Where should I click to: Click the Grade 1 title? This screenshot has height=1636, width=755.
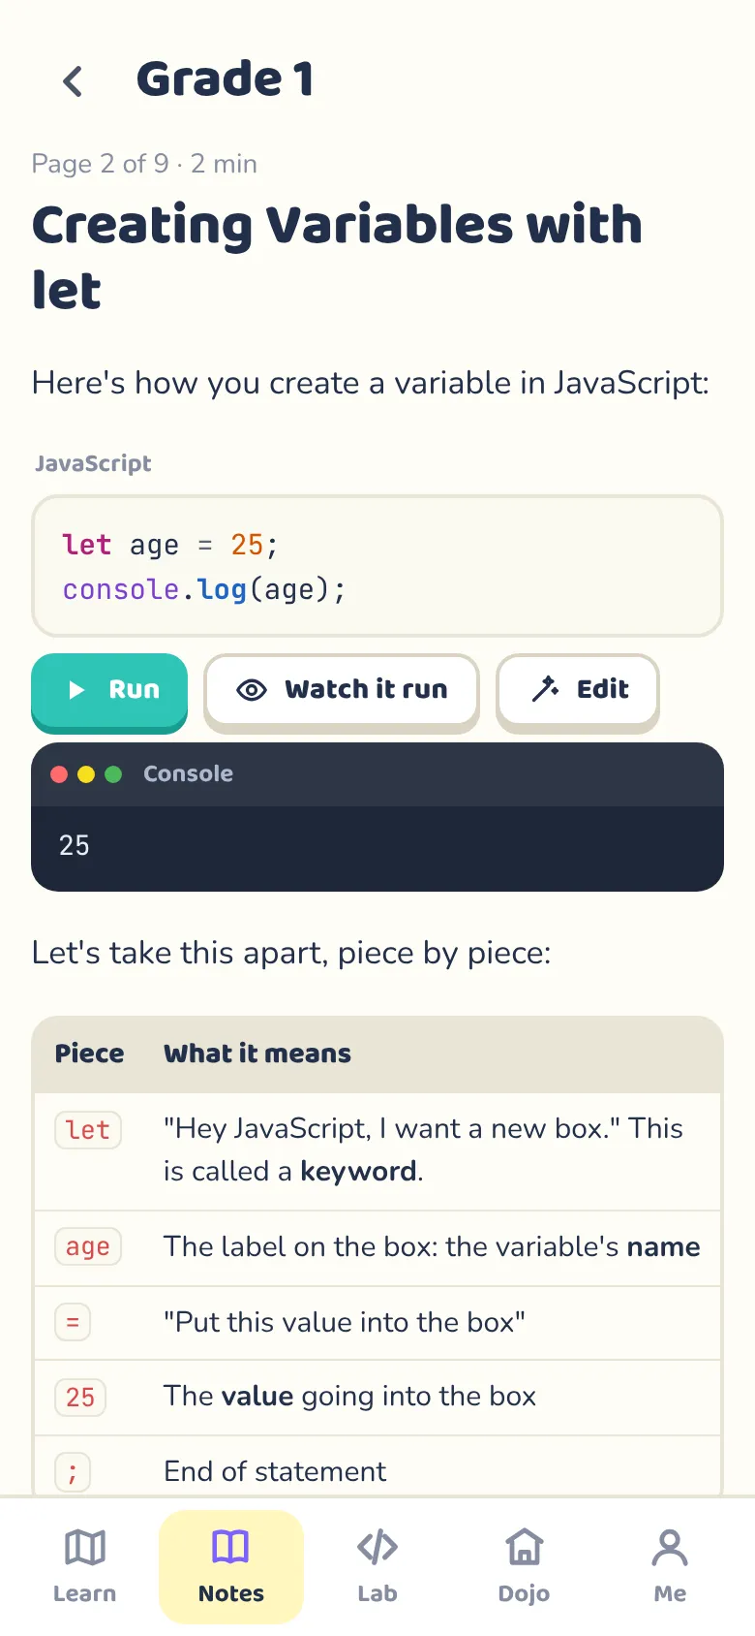(x=226, y=79)
